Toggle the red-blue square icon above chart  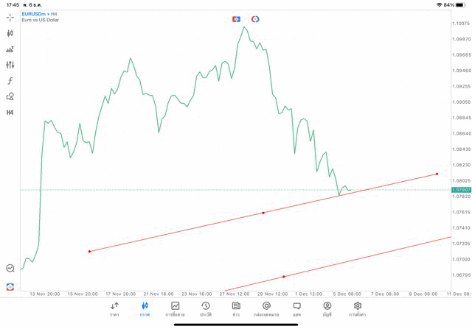[x=236, y=19]
